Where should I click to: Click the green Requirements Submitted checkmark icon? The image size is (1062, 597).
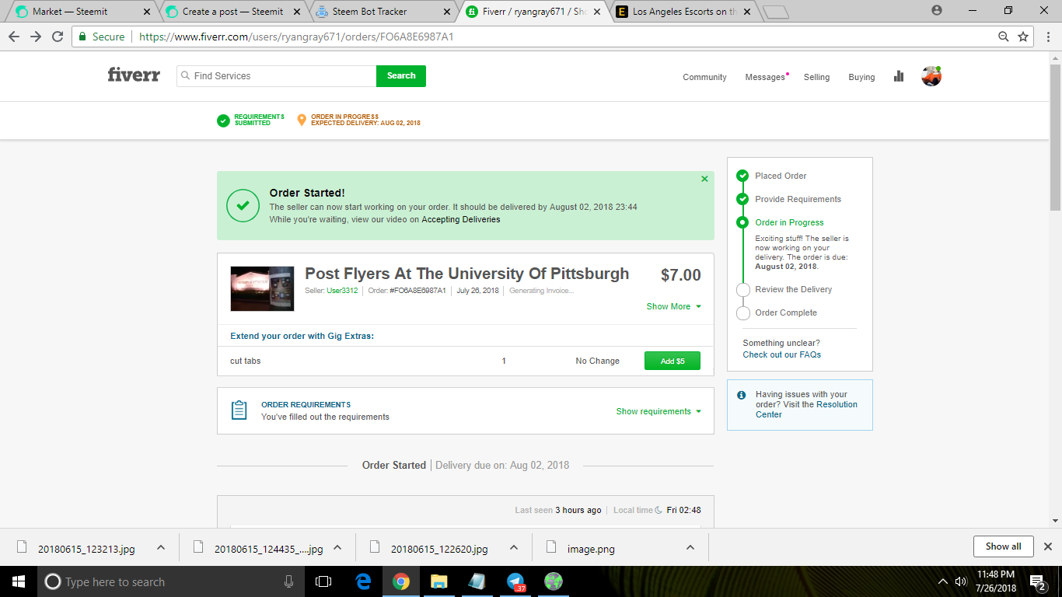coord(225,120)
